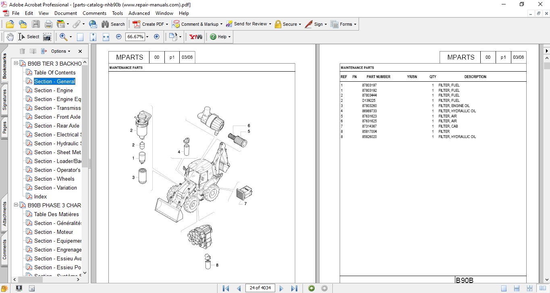
Task: Click the green Previous View button
Action: pos(311,288)
